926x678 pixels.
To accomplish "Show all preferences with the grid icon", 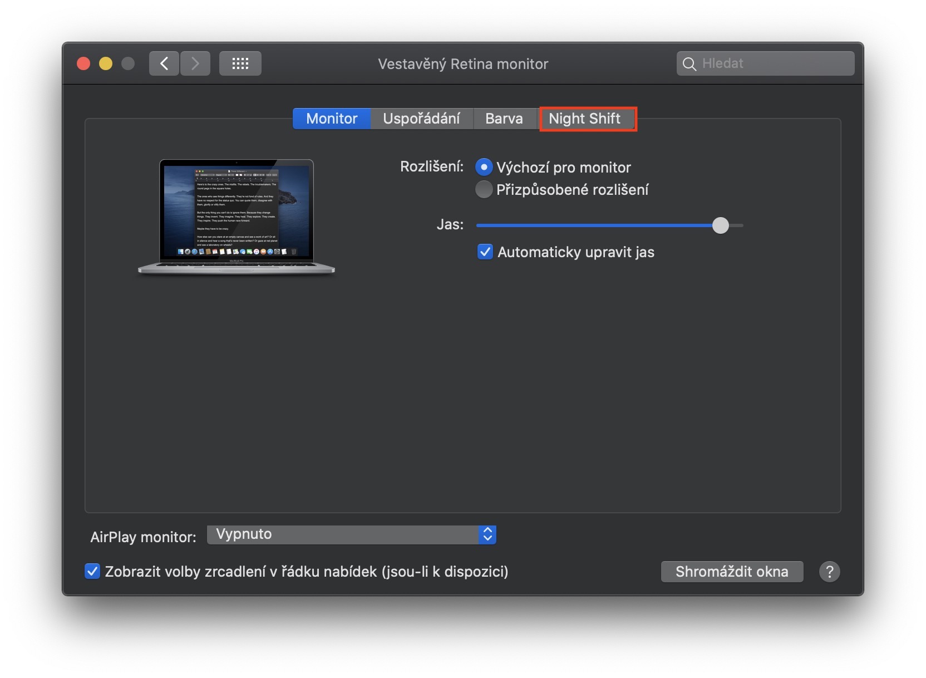I will pos(240,63).
